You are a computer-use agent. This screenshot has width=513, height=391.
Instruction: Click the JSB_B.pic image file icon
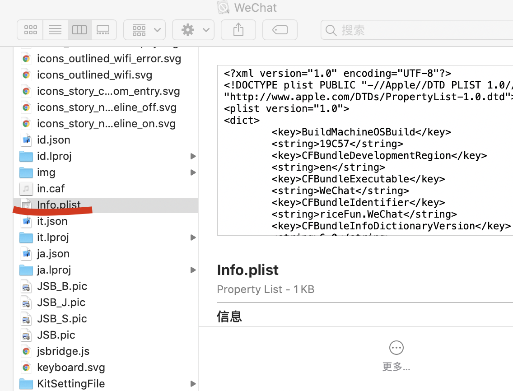click(x=26, y=286)
